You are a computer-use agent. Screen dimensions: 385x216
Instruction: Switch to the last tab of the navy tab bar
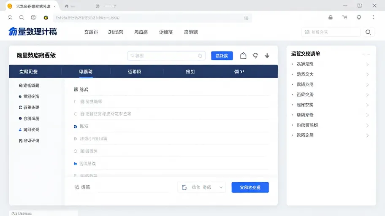click(x=239, y=72)
